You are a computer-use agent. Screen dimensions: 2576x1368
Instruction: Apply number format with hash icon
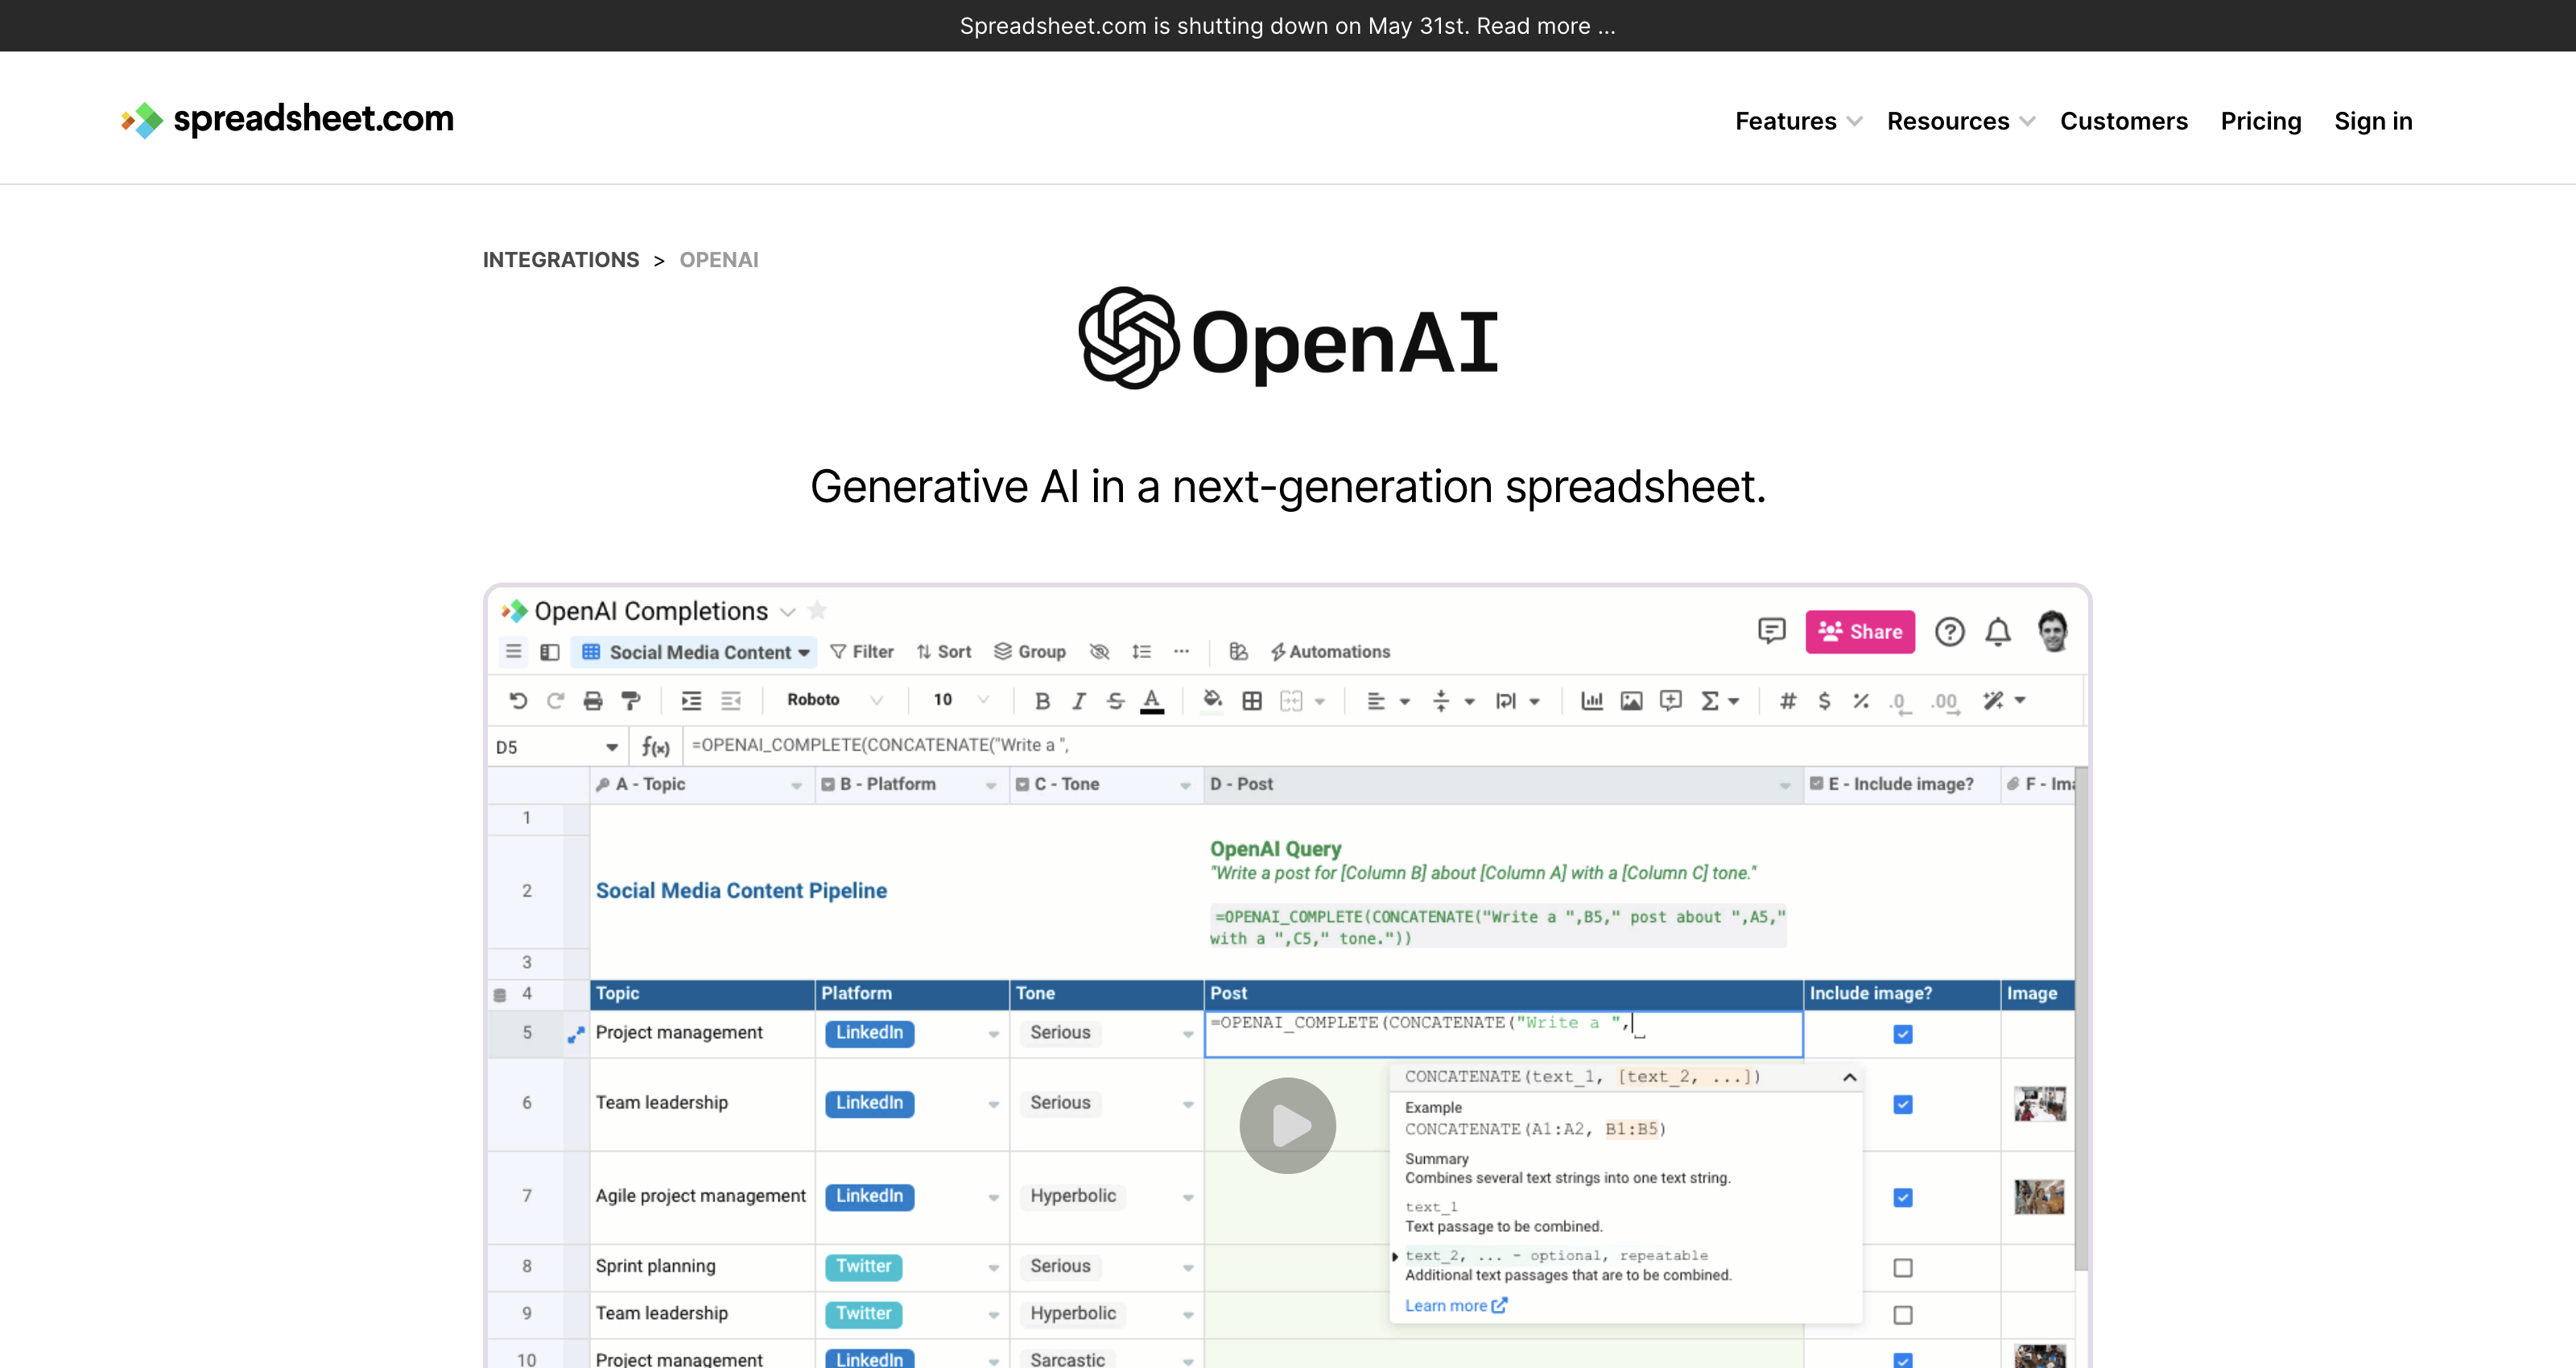(1788, 701)
